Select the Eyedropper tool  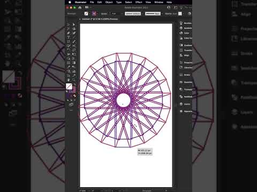69,67
